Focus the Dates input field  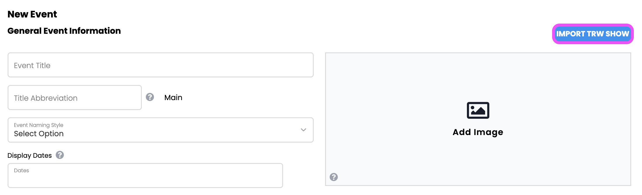tap(145, 178)
